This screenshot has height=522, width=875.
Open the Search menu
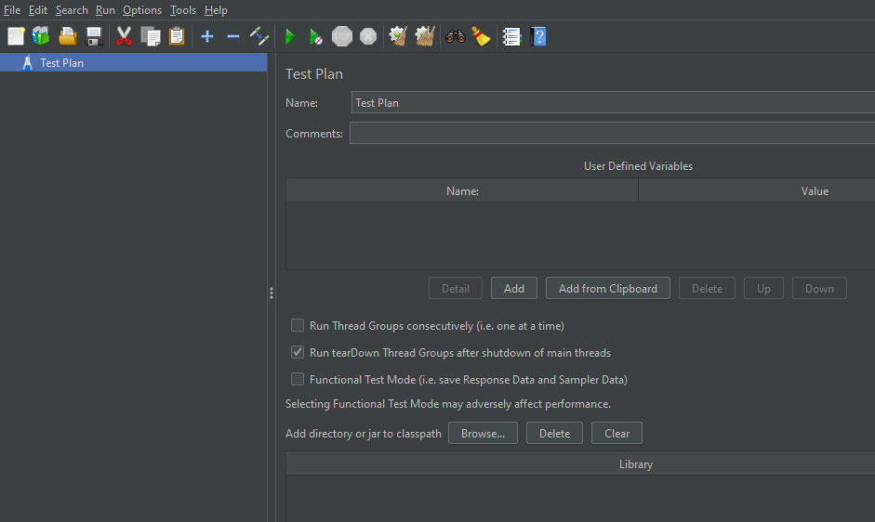72,10
